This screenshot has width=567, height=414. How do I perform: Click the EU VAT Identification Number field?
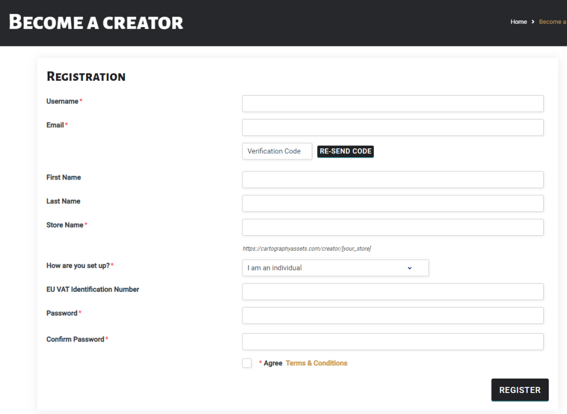click(393, 292)
